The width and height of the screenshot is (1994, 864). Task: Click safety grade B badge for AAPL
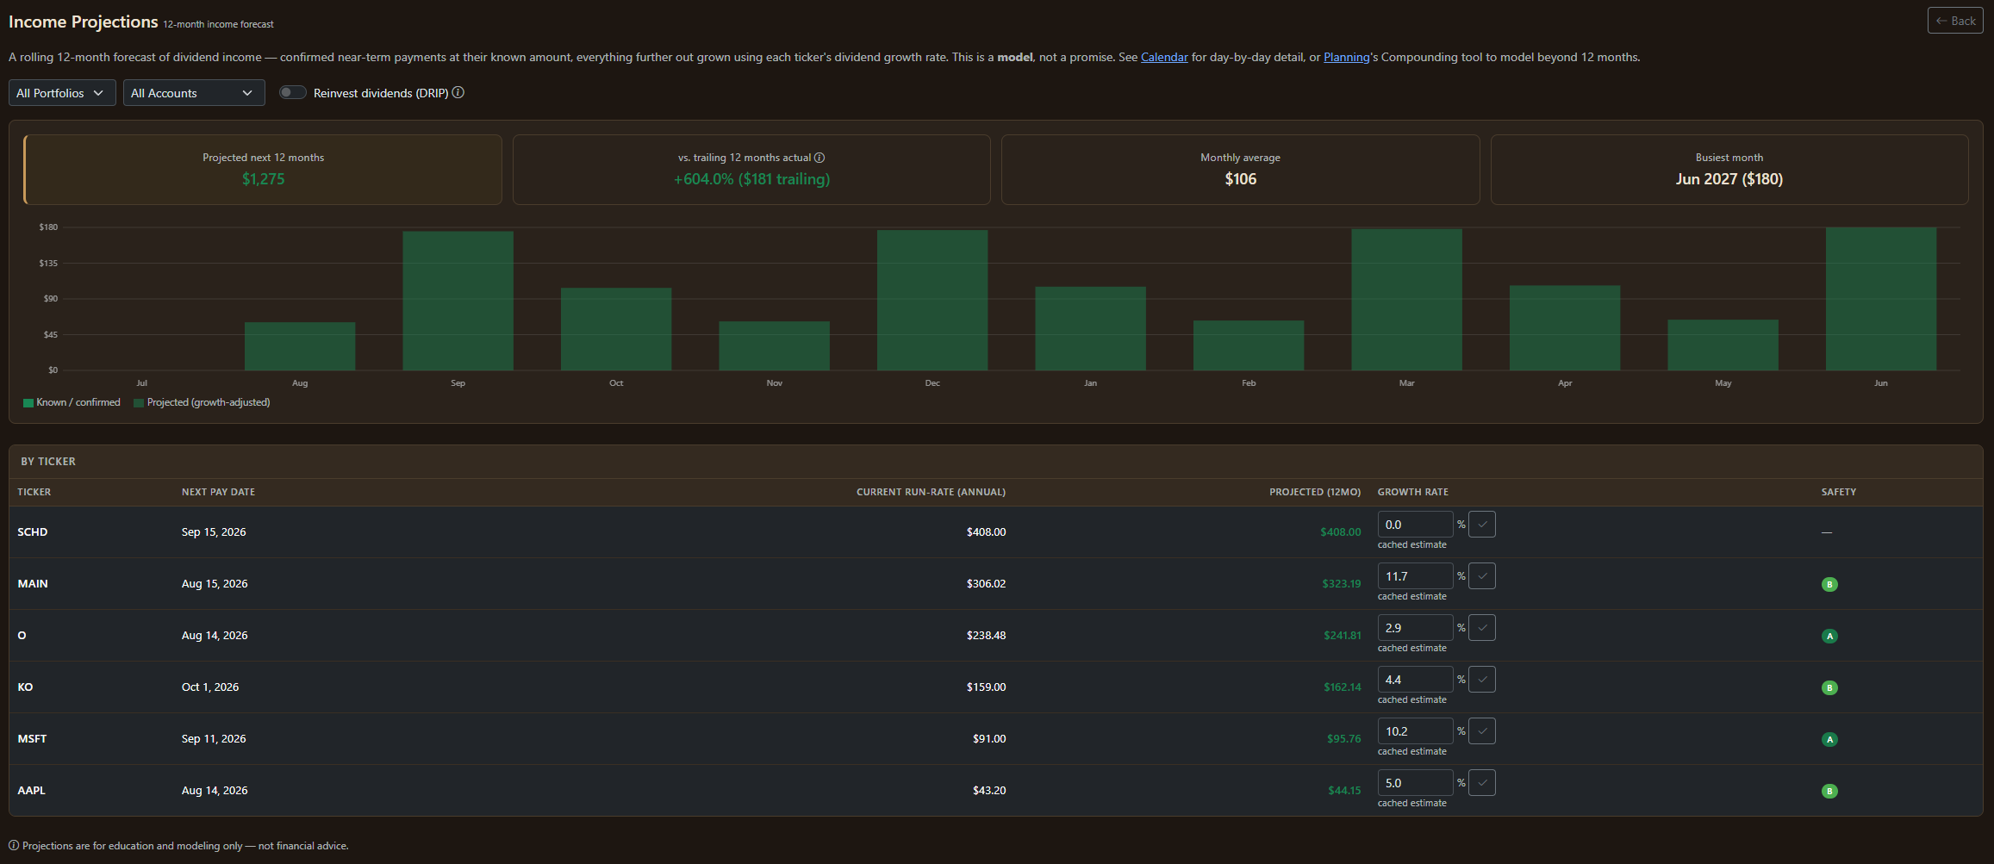click(x=1829, y=791)
